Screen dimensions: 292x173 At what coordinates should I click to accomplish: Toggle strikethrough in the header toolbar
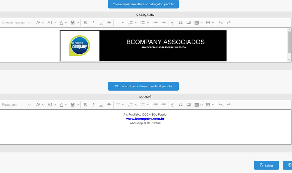pyautogui.click(x=109, y=23)
